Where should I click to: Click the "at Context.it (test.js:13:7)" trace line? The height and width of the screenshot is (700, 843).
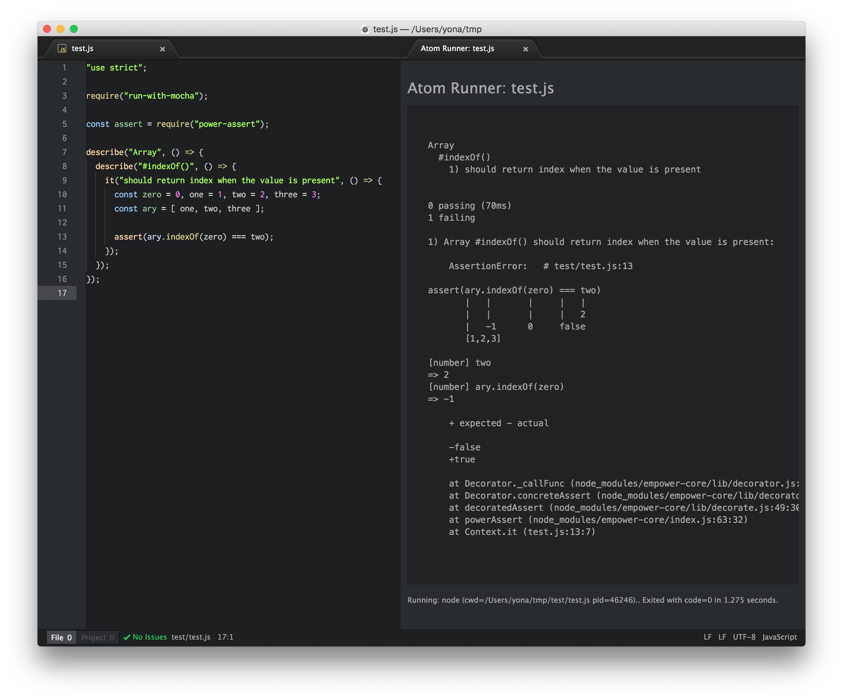522,532
